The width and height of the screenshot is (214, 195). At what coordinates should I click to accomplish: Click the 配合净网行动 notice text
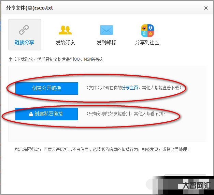tap(102, 149)
